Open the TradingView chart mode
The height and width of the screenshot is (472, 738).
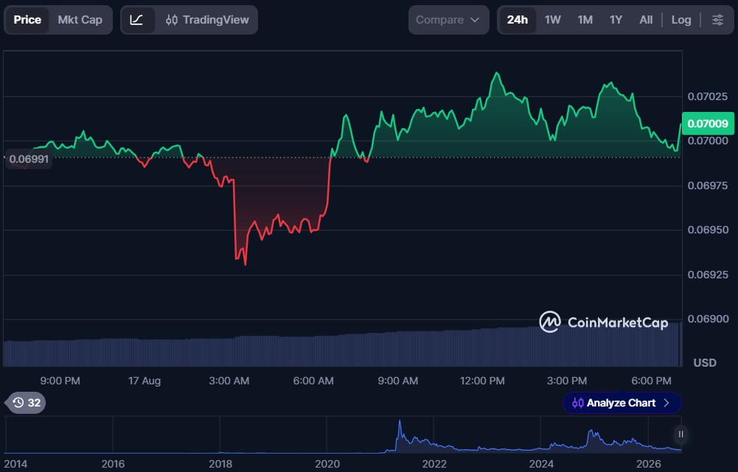[208, 20]
